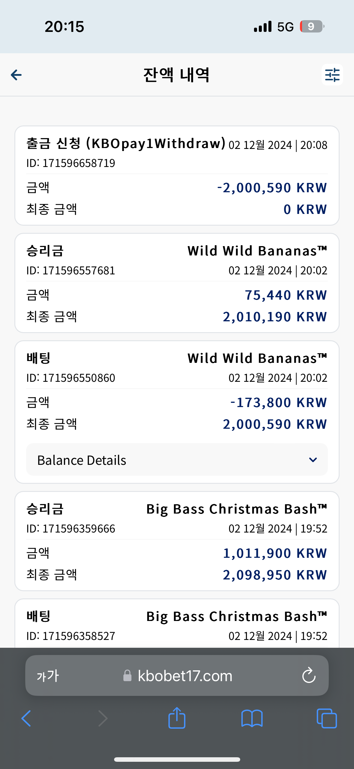The height and width of the screenshot is (769, 354).
Task: Expand the Balance Details section
Action: 177,459
